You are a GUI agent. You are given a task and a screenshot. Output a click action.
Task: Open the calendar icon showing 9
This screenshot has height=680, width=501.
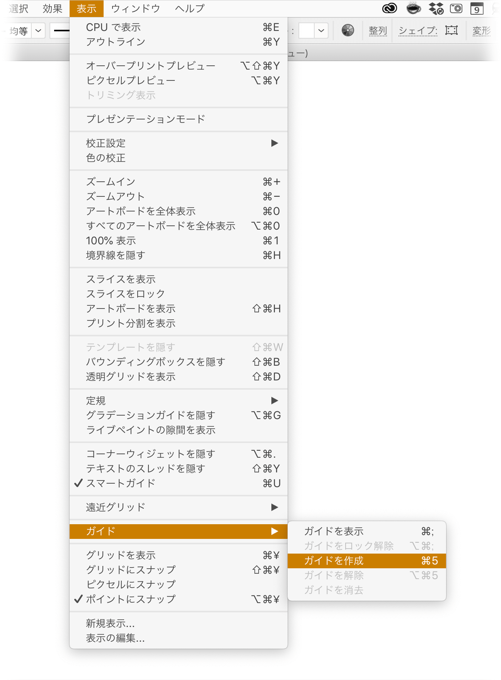click(477, 8)
